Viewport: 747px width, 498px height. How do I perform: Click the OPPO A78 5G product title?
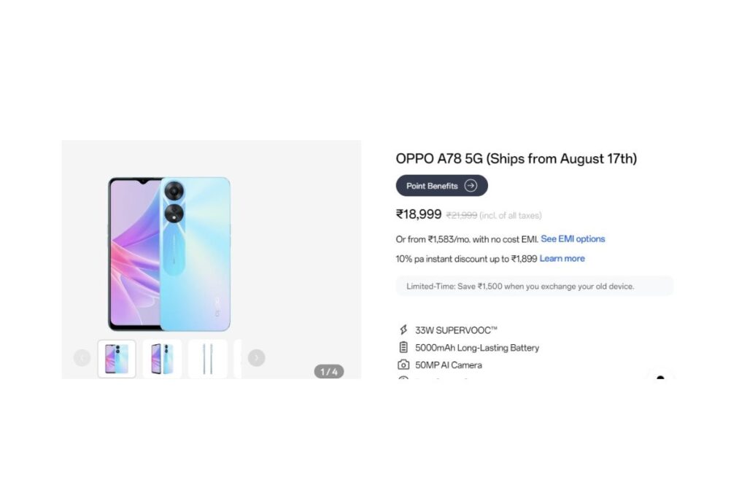516,158
